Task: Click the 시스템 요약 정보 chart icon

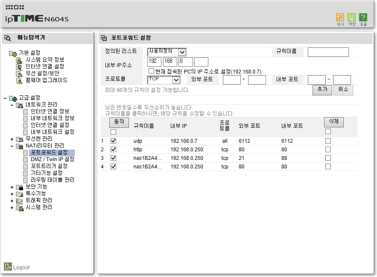Action: pyautogui.click(x=19, y=60)
